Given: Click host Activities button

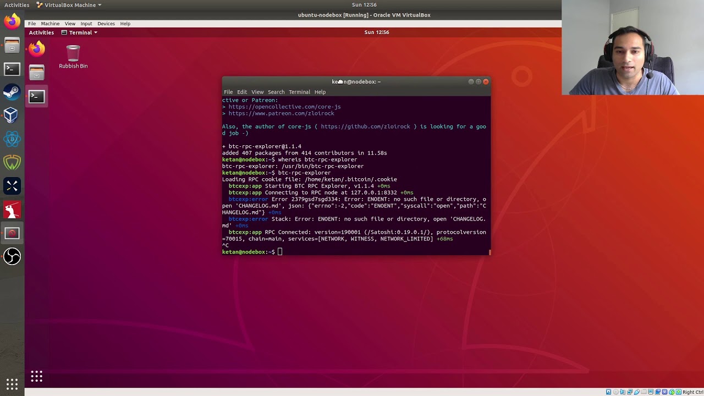Looking at the screenshot, I should coord(16,5).
